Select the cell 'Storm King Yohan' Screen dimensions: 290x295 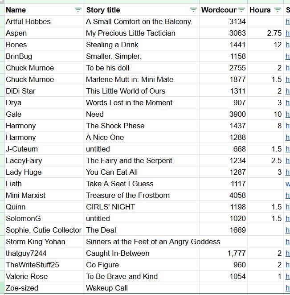(44, 242)
